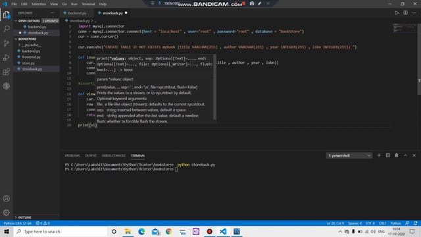This screenshot has width=421, height=237.
Task: Open editor More Actions ellipsis
Action: (x=414, y=13)
